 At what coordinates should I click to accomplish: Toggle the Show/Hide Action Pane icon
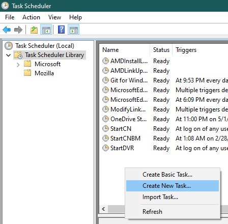pos(73,30)
